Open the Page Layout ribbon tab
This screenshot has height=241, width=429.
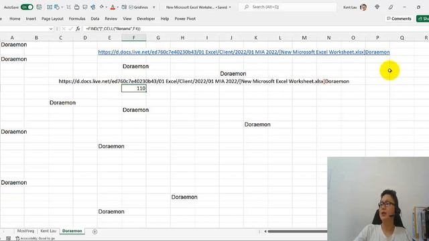[x=52, y=19]
